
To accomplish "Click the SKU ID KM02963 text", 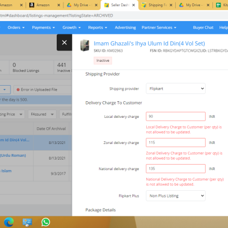I will (108, 51).
